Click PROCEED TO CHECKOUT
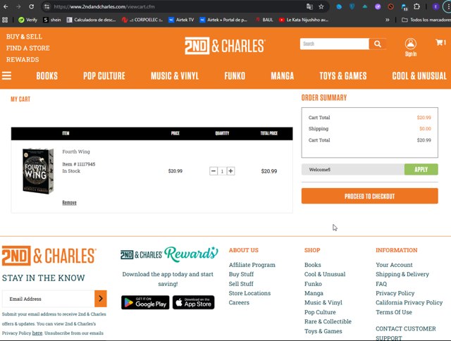The width and height of the screenshot is (451, 341). [x=369, y=196]
